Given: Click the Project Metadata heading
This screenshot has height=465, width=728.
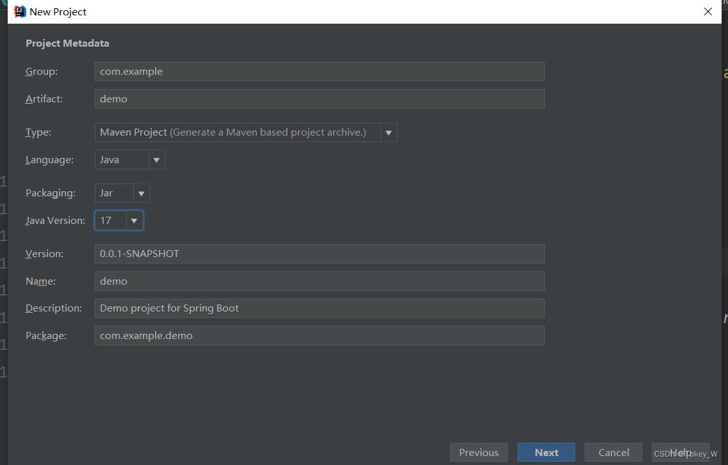Looking at the screenshot, I should (67, 43).
